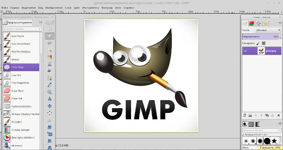Open the Layers dock tab configuration menu

click(280, 23)
